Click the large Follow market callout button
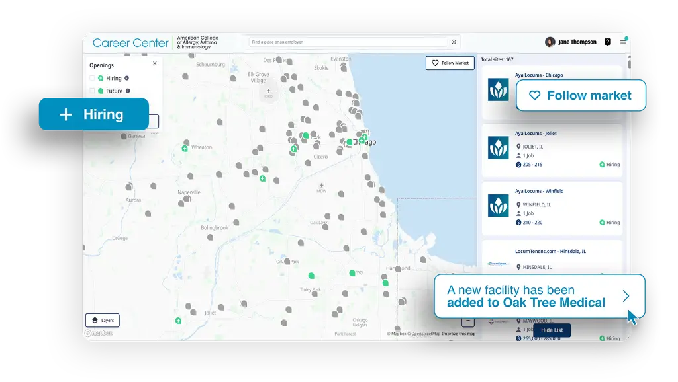Screen dimensions: 678x382 581,95
